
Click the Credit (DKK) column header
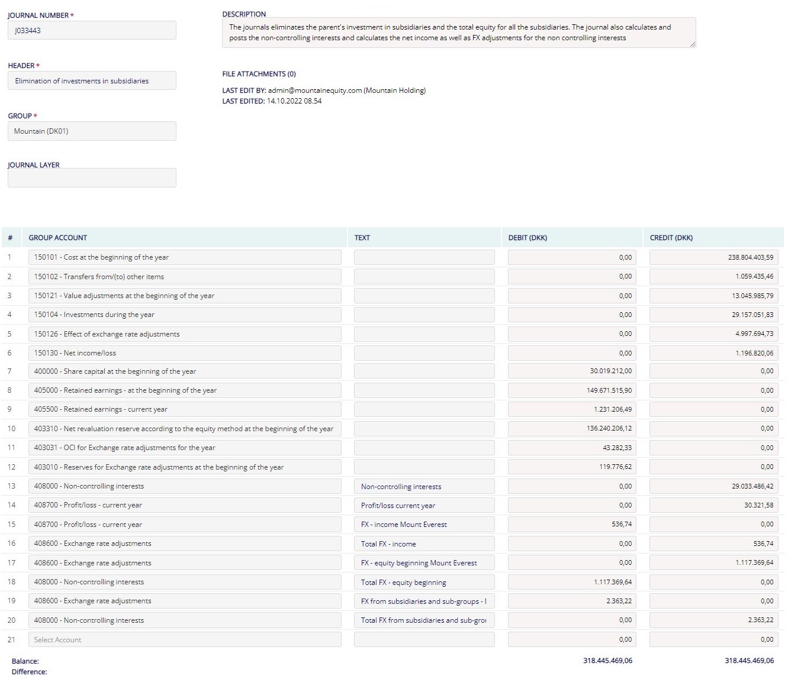671,238
